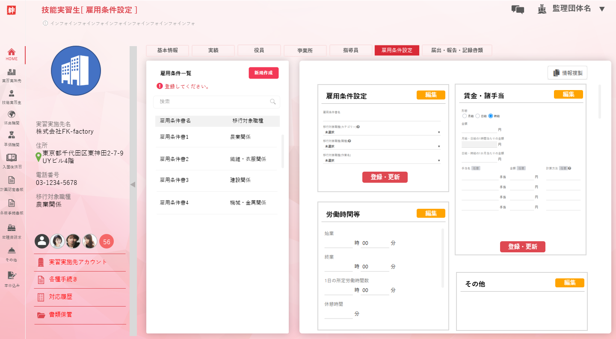Viewport: 616px width, 339px height.
Task: Click the 新規作成 button
Action: click(264, 73)
